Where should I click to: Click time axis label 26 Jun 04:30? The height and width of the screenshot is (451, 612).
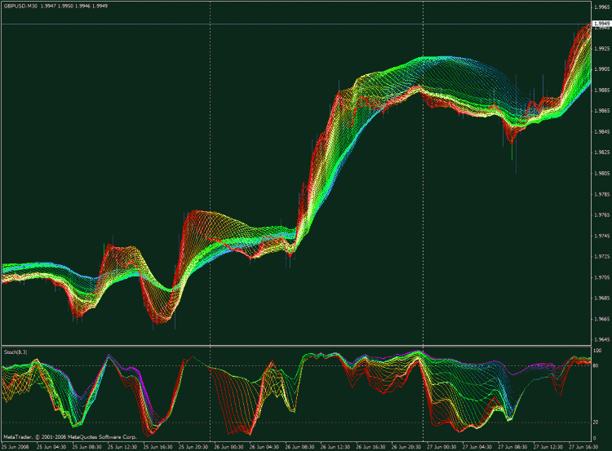(x=264, y=447)
